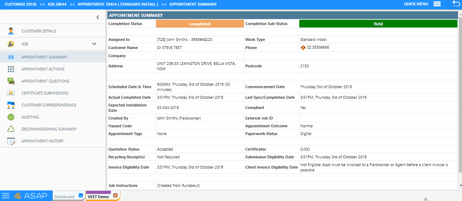Open the hamburger menu next to ASAP
The width and height of the screenshot is (462, 201).
pos(6,196)
